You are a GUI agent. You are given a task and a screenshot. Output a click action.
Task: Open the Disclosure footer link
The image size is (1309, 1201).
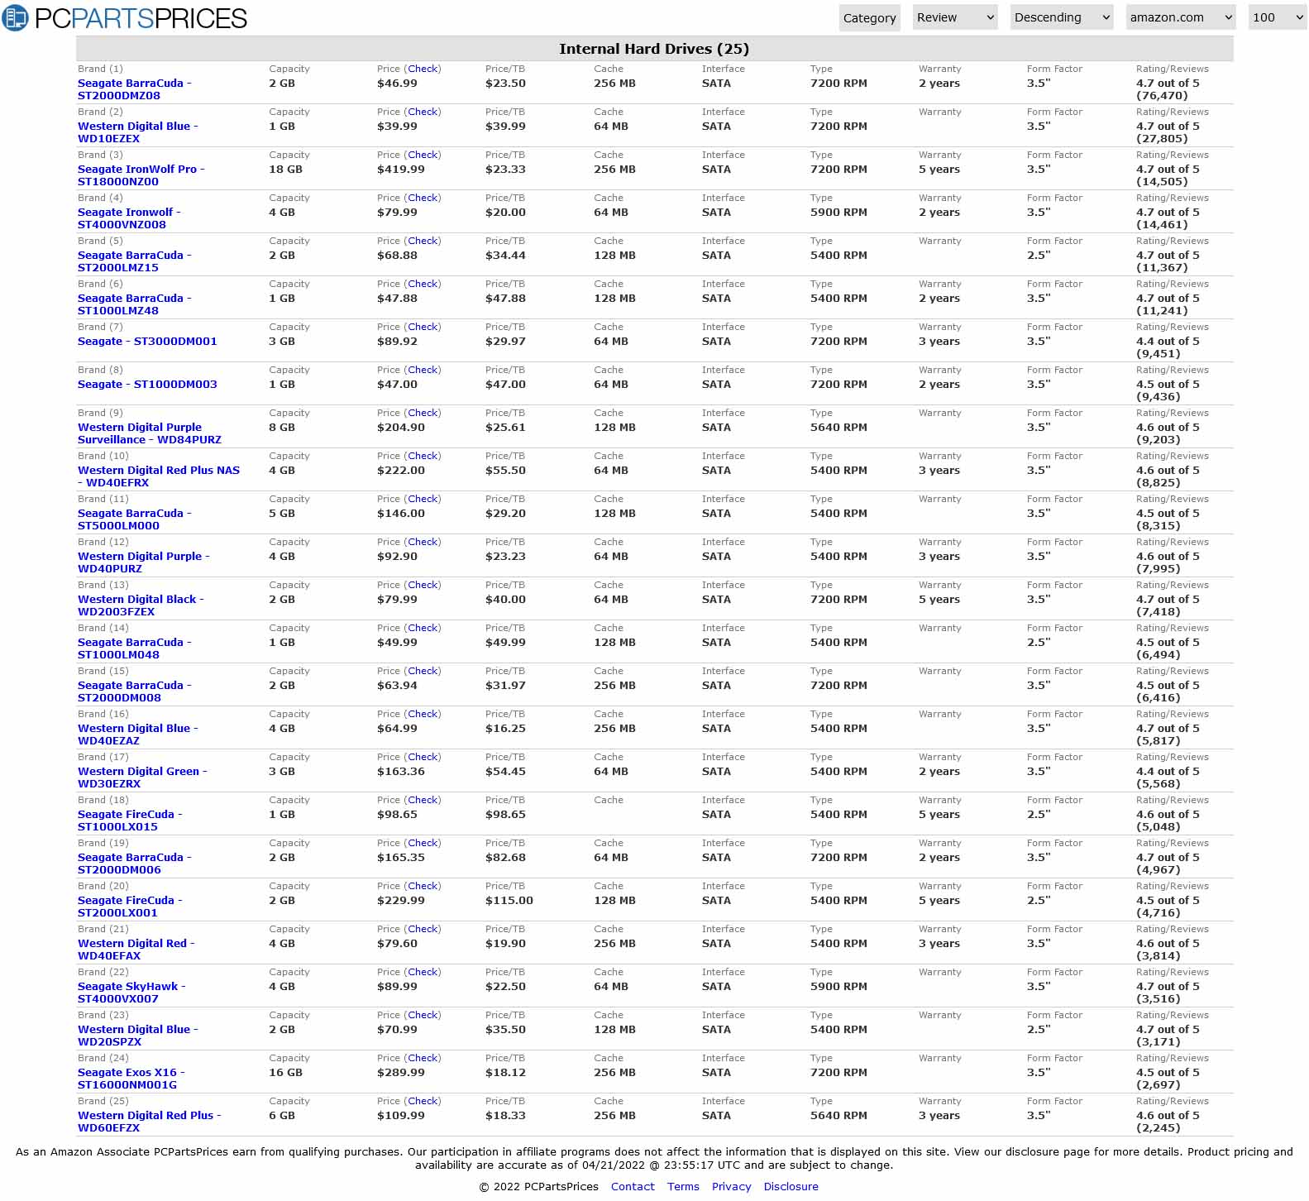(791, 1186)
